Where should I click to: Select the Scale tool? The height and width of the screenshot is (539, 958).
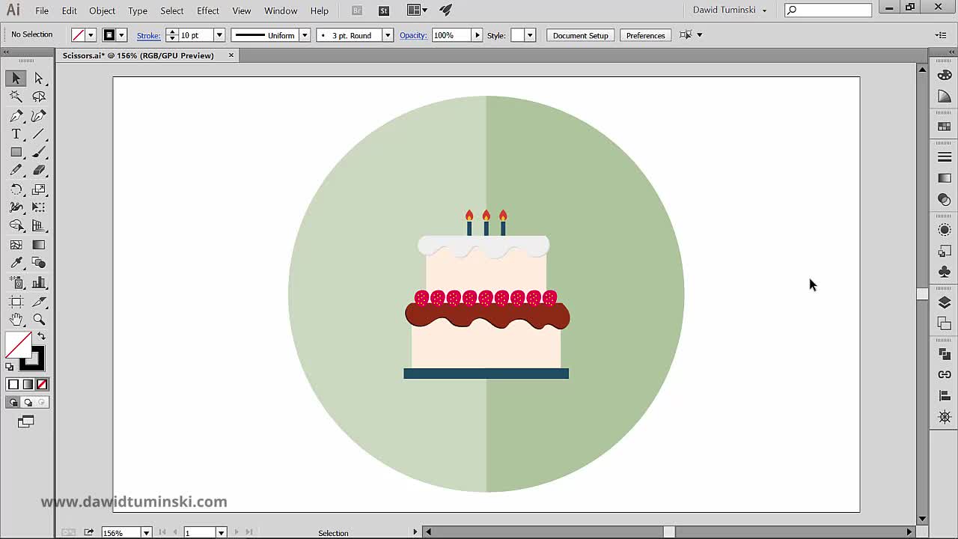[39, 189]
